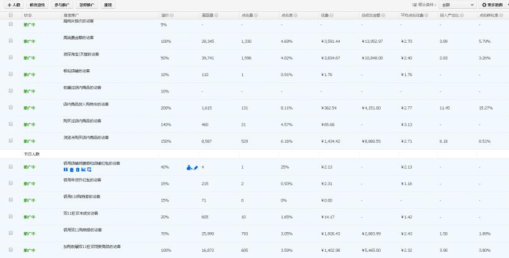Check the box for 高消费金额的访客 row

coord(11,40)
